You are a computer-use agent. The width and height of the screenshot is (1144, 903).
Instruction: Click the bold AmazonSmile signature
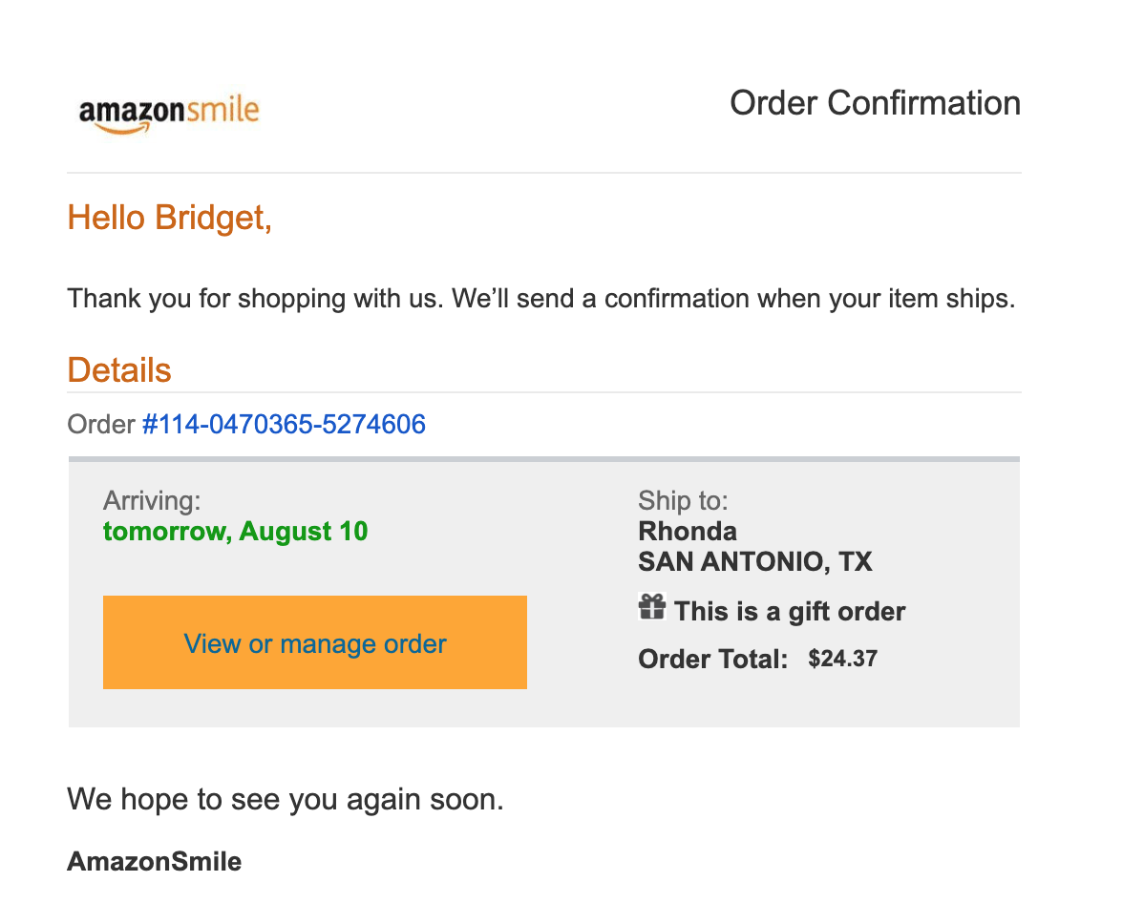(x=154, y=862)
